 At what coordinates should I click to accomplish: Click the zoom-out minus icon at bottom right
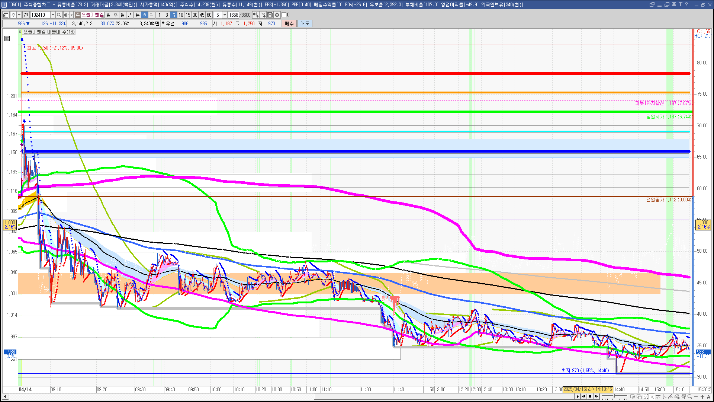click(696, 397)
